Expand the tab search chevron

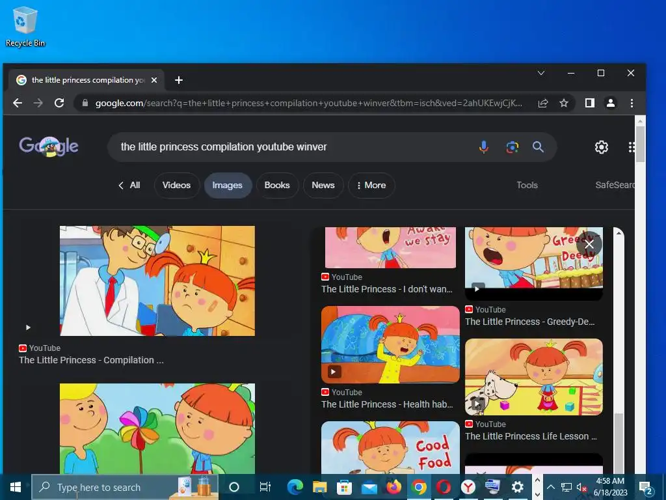(541, 73)
